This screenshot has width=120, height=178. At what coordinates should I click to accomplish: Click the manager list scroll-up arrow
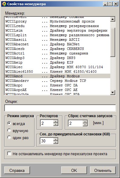click(x=113, y=19)
